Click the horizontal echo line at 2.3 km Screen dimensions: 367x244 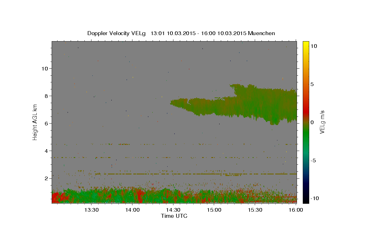196,174
